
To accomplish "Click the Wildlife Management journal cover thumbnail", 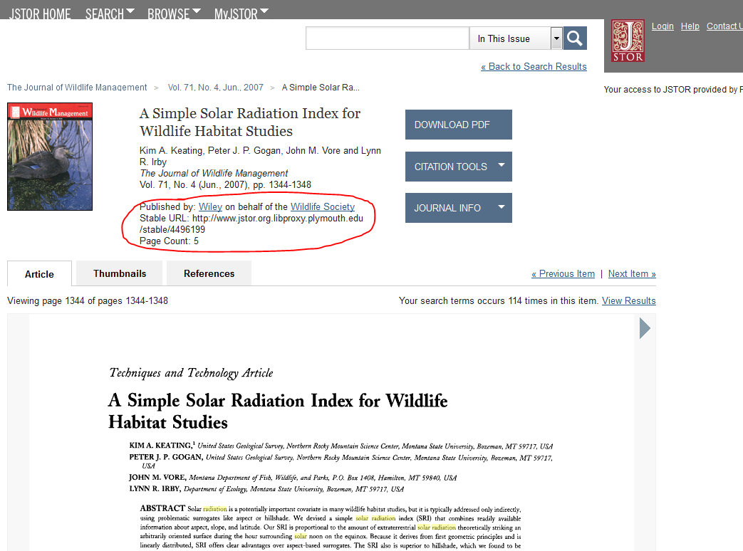I will click(49, 156).
